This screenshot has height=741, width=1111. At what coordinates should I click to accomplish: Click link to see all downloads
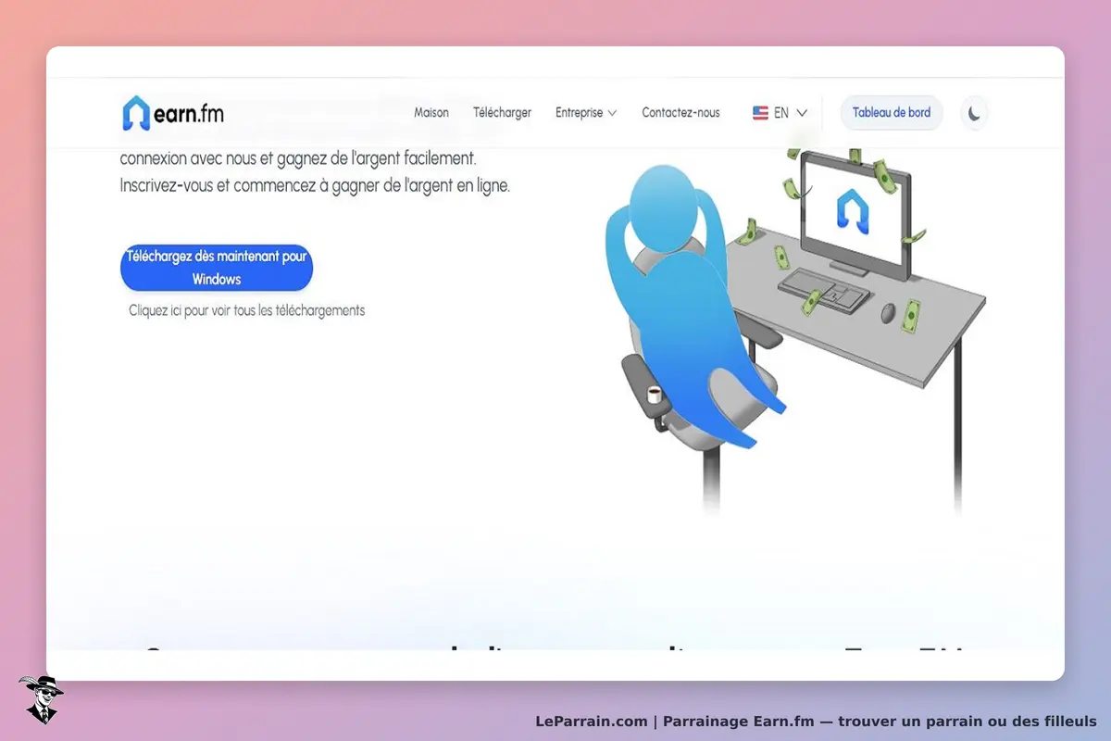[247, 310]
